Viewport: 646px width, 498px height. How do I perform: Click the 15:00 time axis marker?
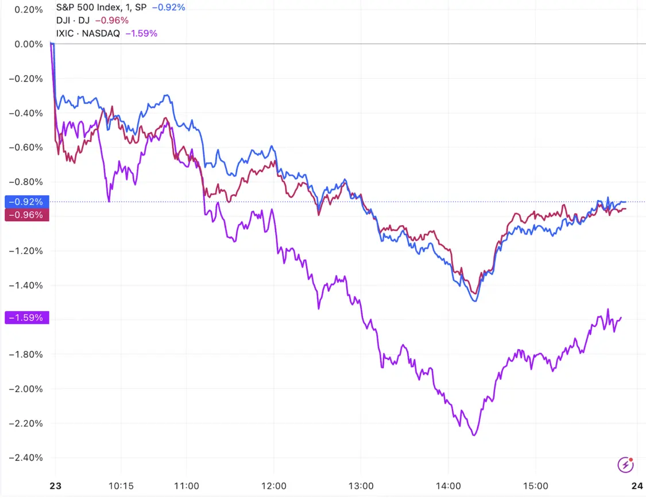[536, 485]
